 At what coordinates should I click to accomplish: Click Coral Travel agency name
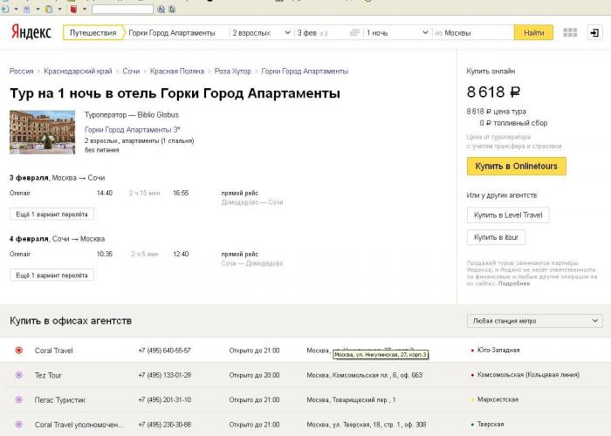coord(54,351)
